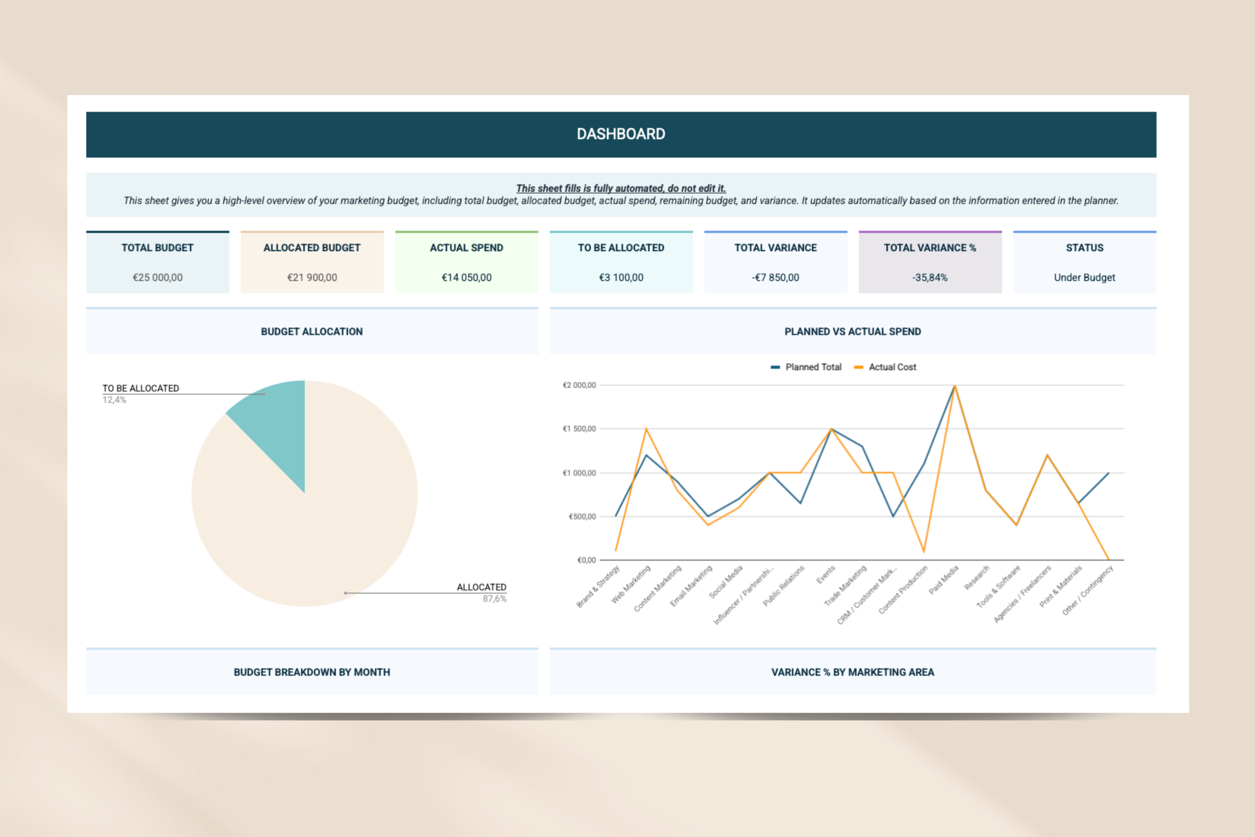Click the Social Media axis label
Screen dimensions: 1255x837
coord(726,582)
